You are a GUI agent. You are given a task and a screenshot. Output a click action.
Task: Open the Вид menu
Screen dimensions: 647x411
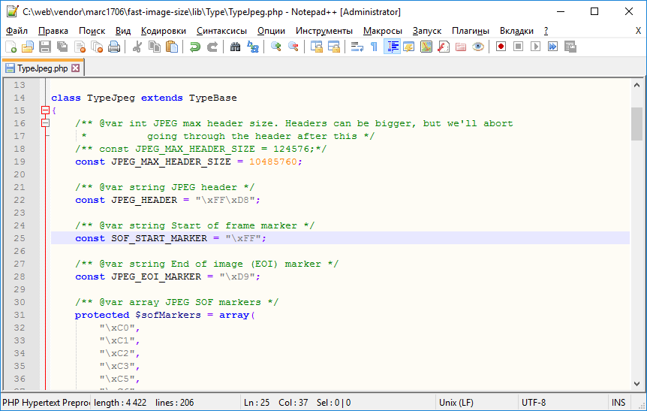[123, 31]
